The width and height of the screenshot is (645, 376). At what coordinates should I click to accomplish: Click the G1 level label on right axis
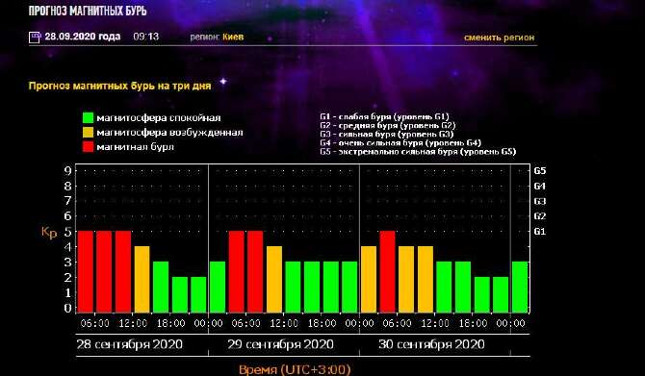click(x=540, y=232)
